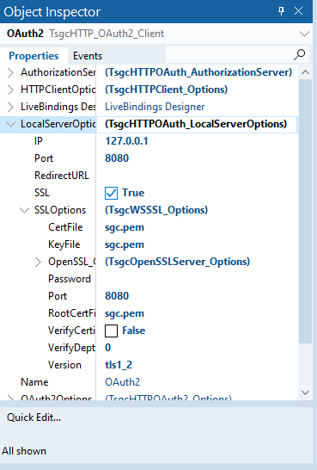Select the Password property name
The image size is (317, 470).
[x=70, y=279]
